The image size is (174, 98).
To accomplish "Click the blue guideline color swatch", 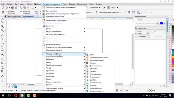I will tap(161, 23).
